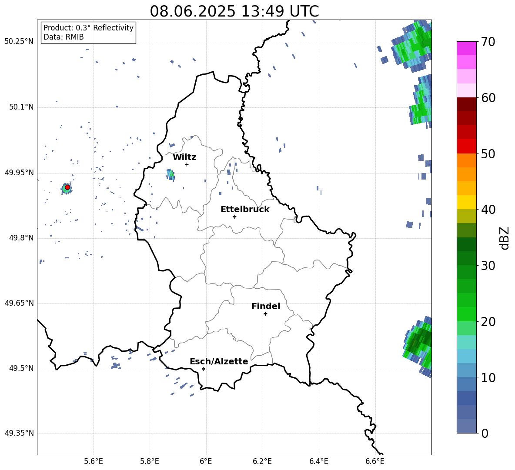Click the Ettelbruck label

click(245, 210)
